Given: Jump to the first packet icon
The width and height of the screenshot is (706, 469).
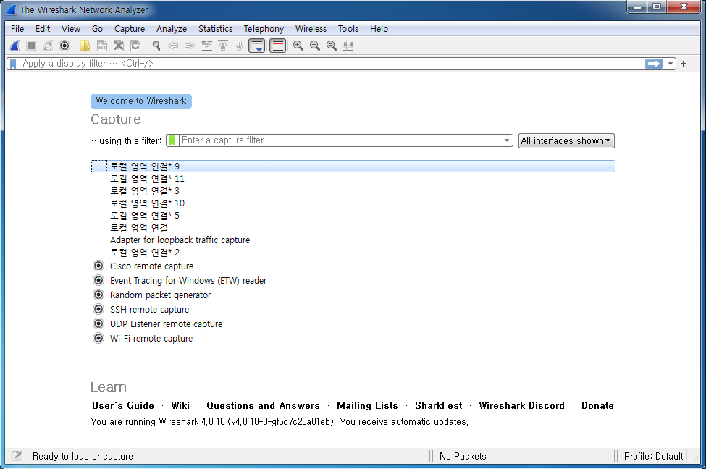Looking at the screenshot, I should pyautogui.click(x=223, y=46).
